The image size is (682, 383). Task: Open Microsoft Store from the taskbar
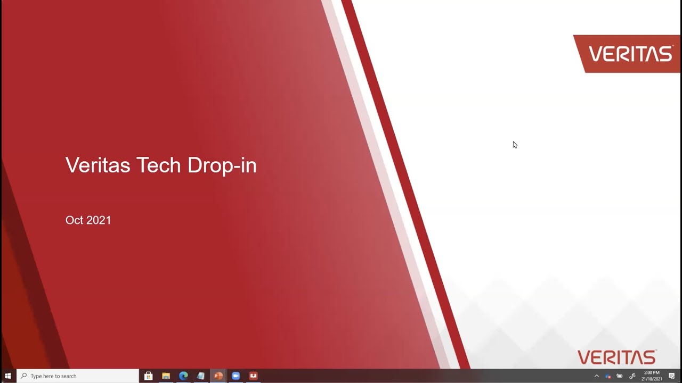coord(149,376)
